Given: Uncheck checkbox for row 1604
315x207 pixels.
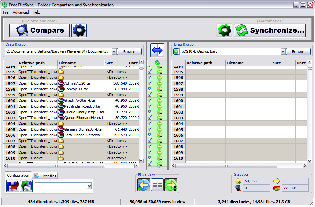Looking at the screenshot, I should 150,123.
